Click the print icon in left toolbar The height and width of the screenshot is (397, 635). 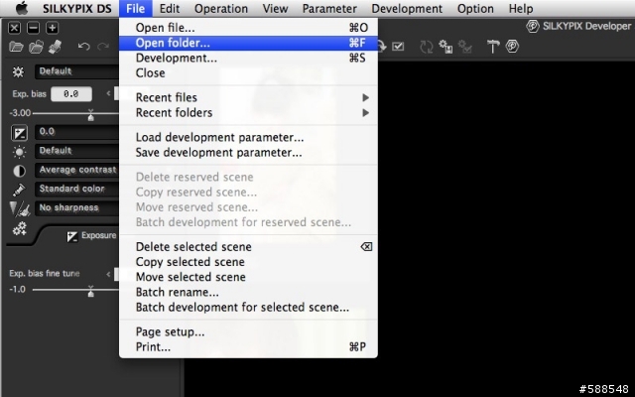tap(56, 47)
